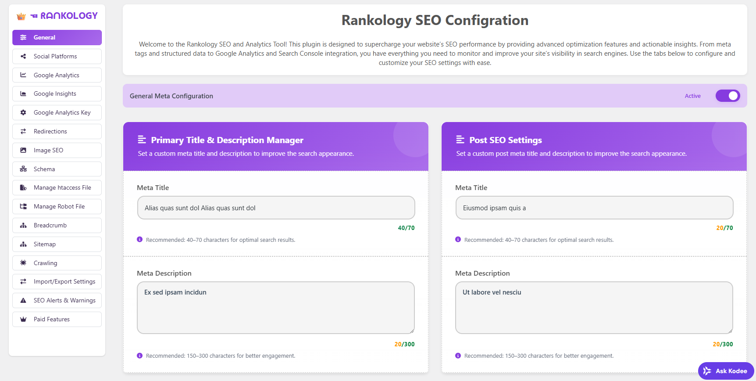The width and height of the screenshot is (756, 381).
Task: Click the Primary Meta Description textarea
Action: (276, 307)
